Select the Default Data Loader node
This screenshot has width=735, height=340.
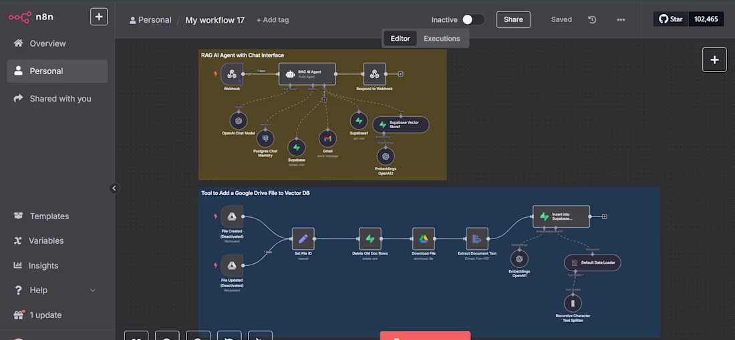click(x=593, y=263)
